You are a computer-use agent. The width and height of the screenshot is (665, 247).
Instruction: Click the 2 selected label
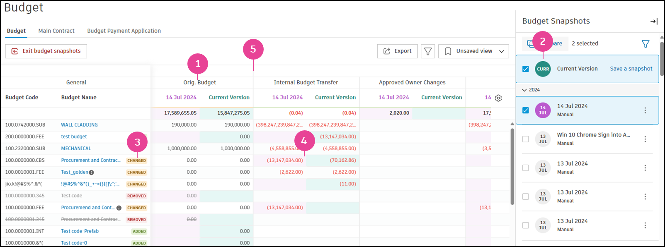(x=585, y=43)
